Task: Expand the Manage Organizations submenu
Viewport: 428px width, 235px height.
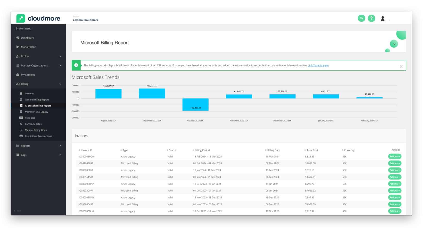Action: 60,66
